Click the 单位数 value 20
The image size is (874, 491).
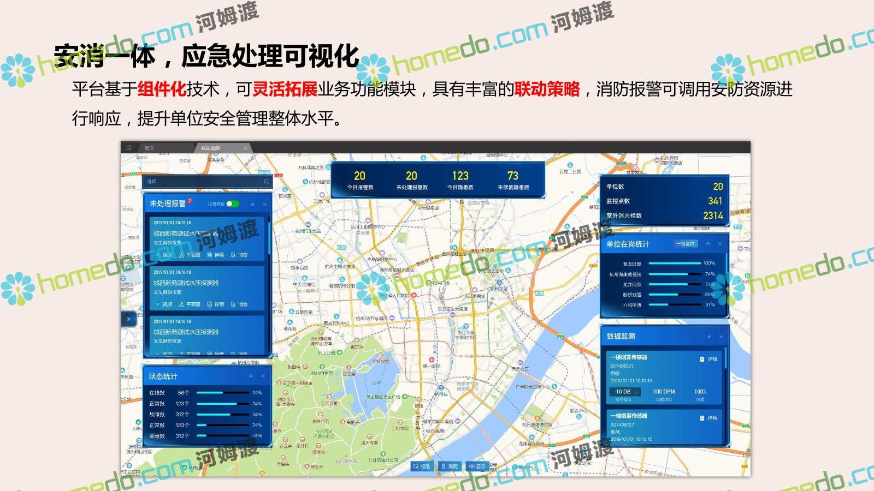[x=718, y=187]
